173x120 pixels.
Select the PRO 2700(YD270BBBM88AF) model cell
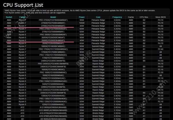pyautogui.click(x=53, y=29)
